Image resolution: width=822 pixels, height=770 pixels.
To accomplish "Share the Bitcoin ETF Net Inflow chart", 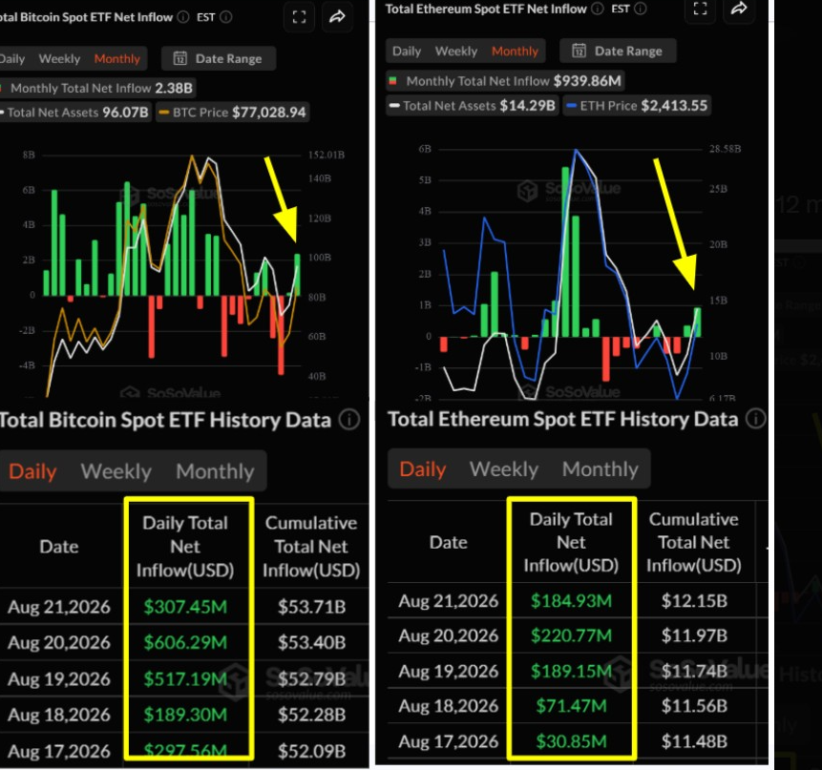I will tap(337, 17).
